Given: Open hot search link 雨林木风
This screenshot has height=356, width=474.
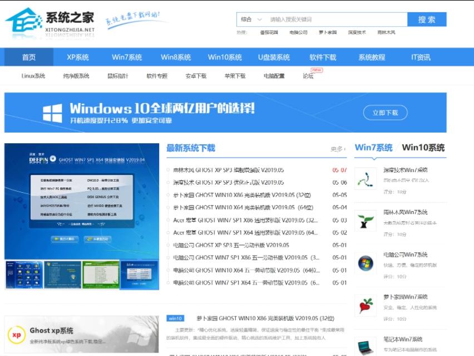Looking at the screenshot, I should click(386, 32).
